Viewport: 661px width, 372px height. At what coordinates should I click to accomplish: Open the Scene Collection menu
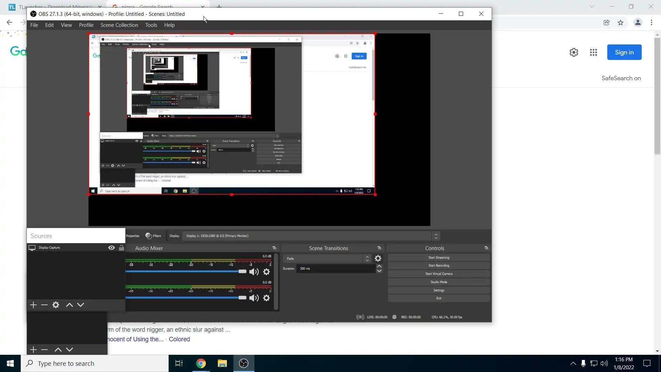point(119,25)
